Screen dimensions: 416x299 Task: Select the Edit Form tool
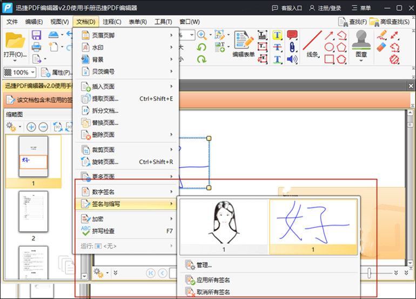(x=244, y=43)
